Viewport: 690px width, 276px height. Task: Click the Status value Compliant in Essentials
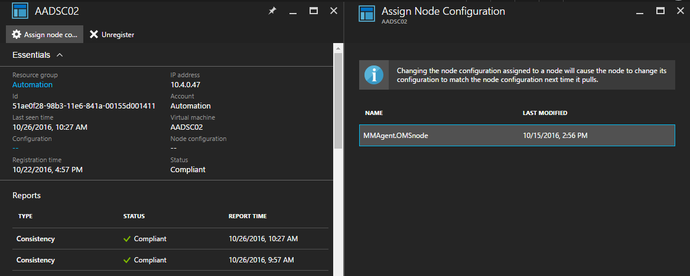click(188, 170)
